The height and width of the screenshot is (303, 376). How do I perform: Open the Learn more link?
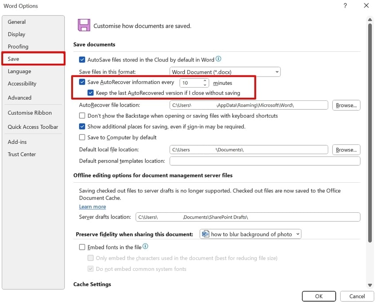pos(92,207)
